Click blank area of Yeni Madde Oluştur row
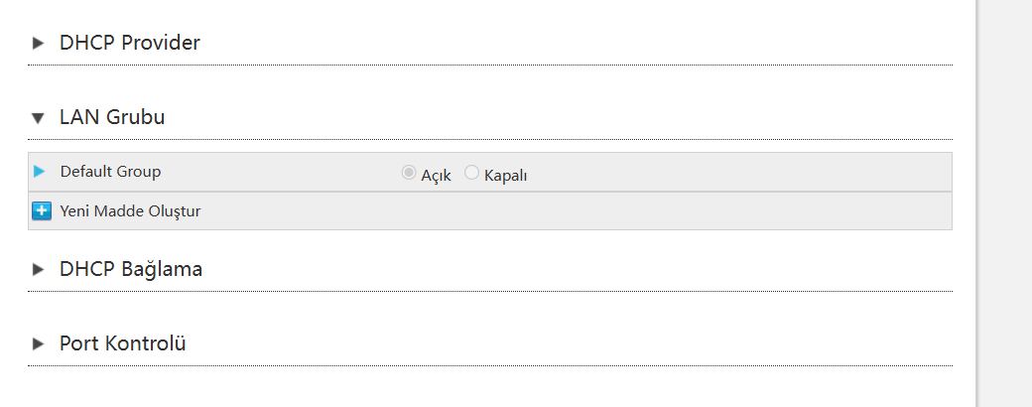The image size is (1032, 407). pos(595,210)
